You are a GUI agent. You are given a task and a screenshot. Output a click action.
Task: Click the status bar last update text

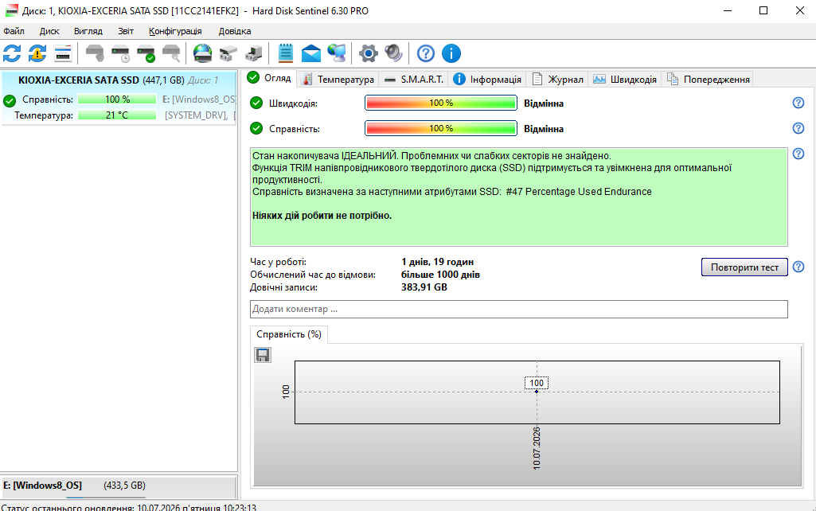(128, 507)
